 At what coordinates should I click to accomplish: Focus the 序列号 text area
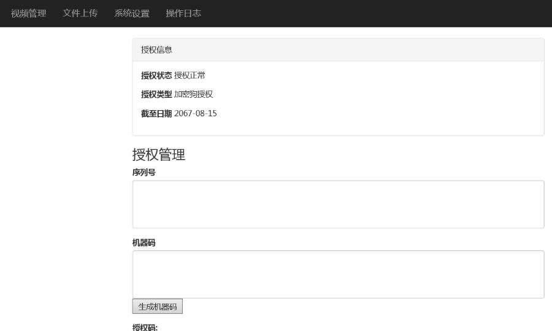point(338,204)
